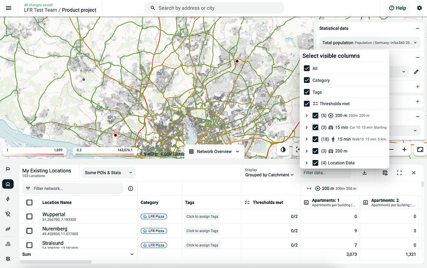Open the Total population dropdown
This screenshot has width=427, height=268.
tap(369, 43)
